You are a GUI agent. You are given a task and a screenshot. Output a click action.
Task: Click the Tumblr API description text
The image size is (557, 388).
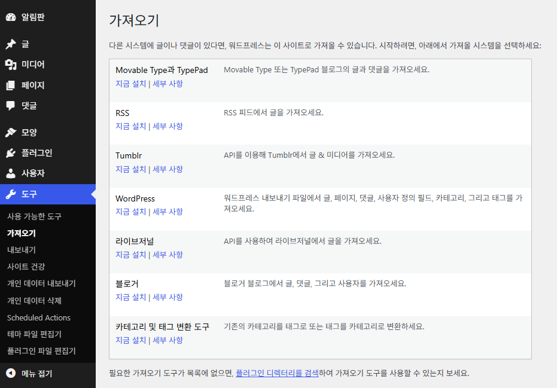pos(309,155)
